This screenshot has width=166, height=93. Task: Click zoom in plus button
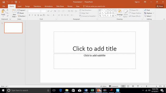click(x=156, y=86)
